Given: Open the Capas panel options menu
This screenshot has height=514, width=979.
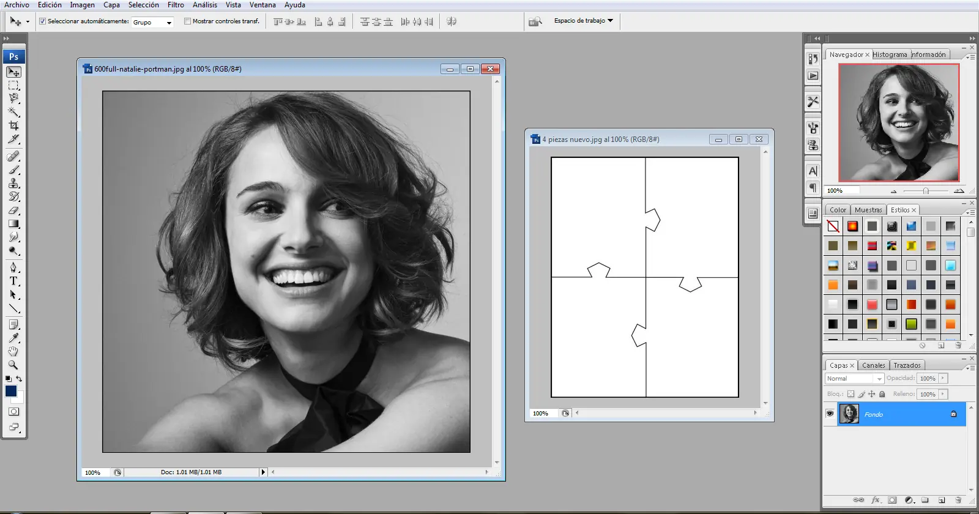Looking at the screenshot, I should click(970, 367).
